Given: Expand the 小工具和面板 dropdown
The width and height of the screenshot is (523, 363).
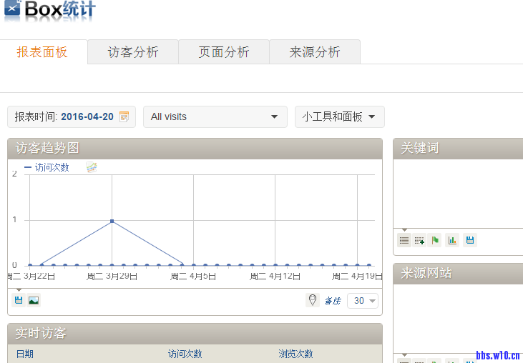Looking at the screenshot, I should coord(339,116).
